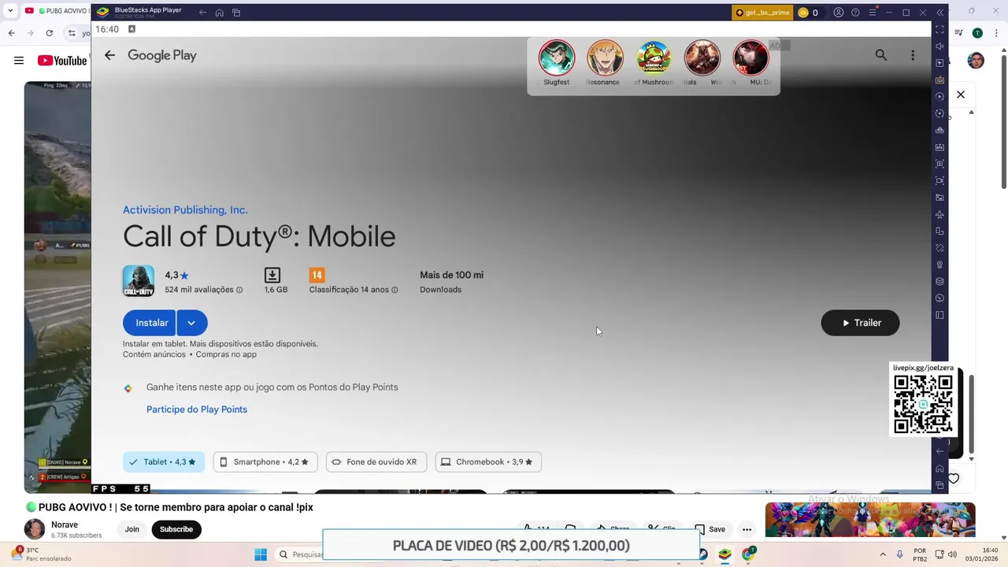Open Chrome tab search dropdown
The width and height of the screenshot is (1008, 567).
tap(10, 11)
